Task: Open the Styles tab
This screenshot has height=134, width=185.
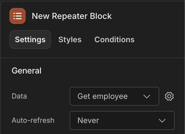Action: click(70, 40)
